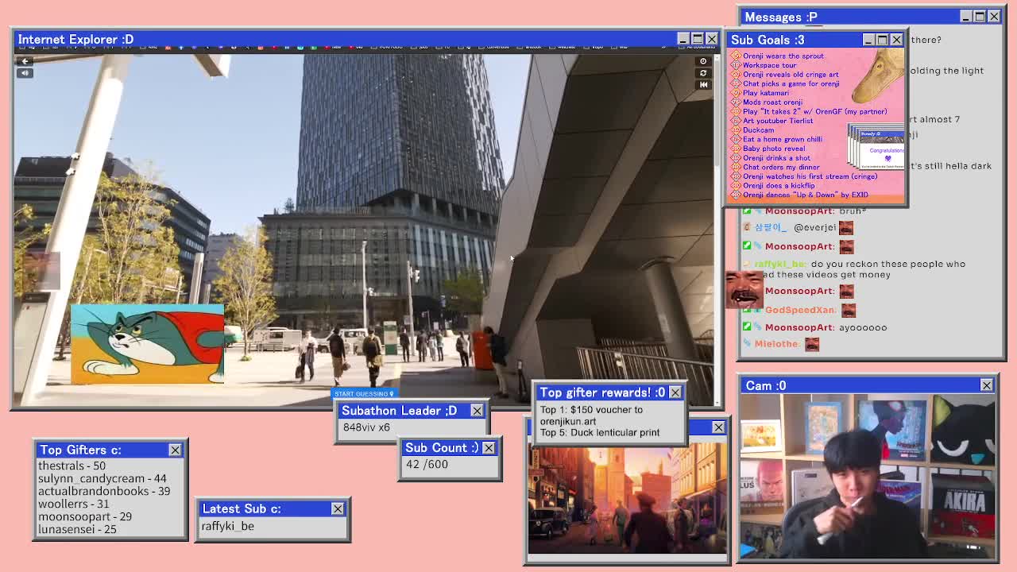Click the diamond icon beside Orenji wears the sprout
Viewport: 1017px width, 572px height.
[736, 56]
